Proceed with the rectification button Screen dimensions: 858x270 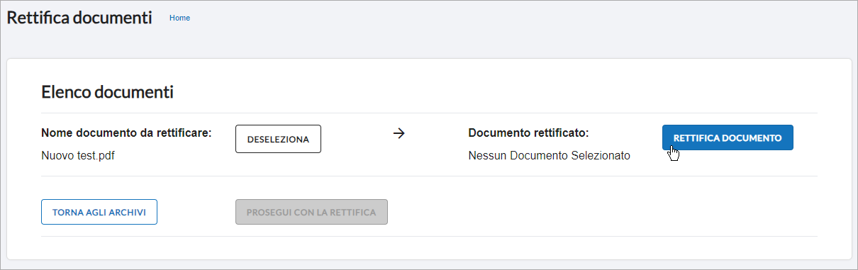click(311, 212)
